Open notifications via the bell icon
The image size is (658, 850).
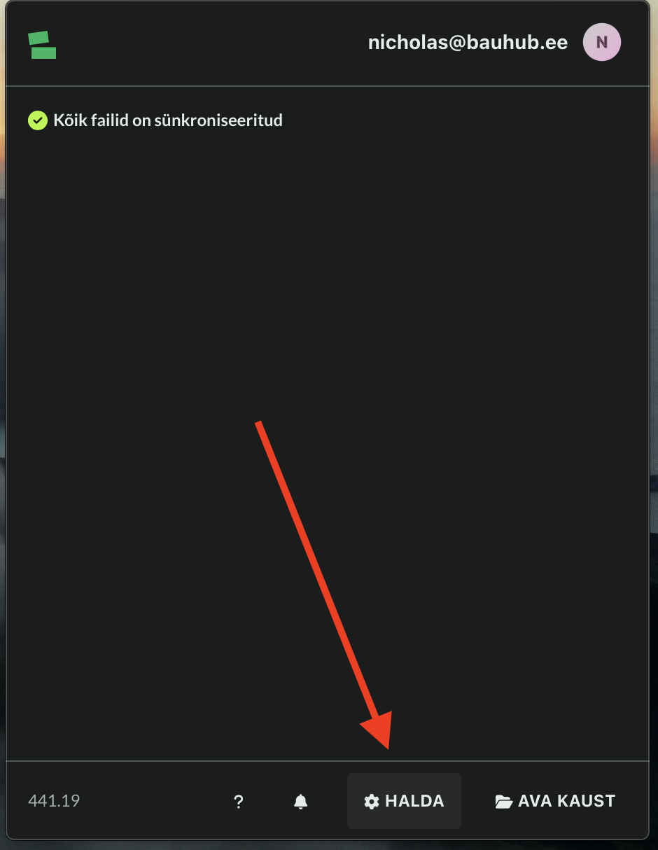click(x=301, y=802)
